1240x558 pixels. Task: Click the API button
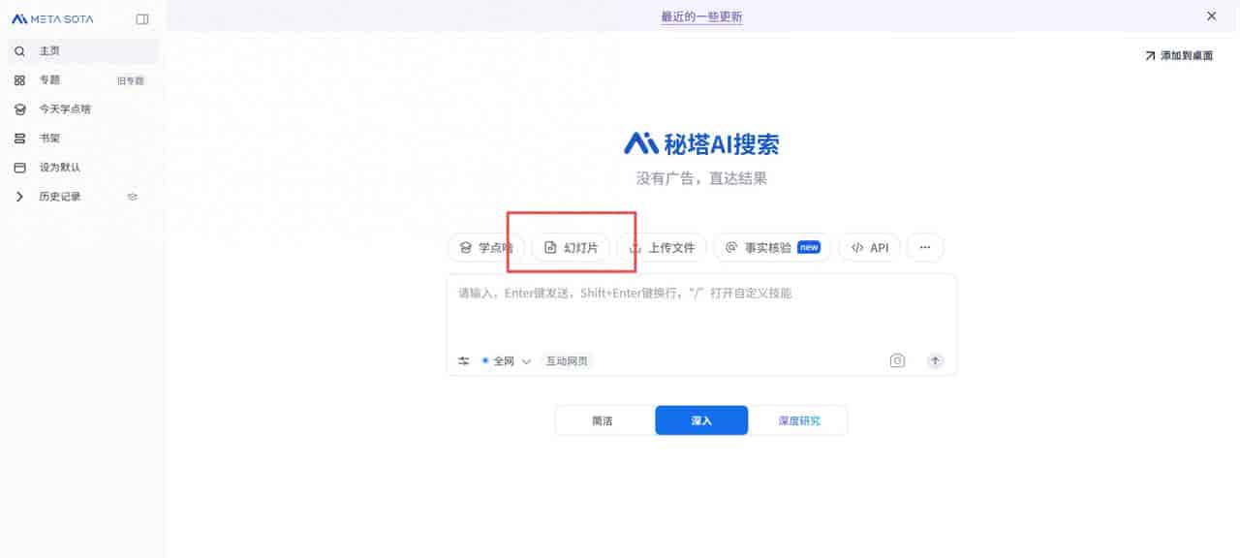tap(869, 248)
